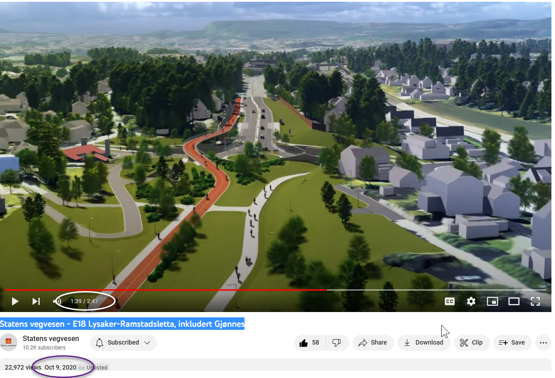Open the three-dot more actions menu

[x=543, y=342]
